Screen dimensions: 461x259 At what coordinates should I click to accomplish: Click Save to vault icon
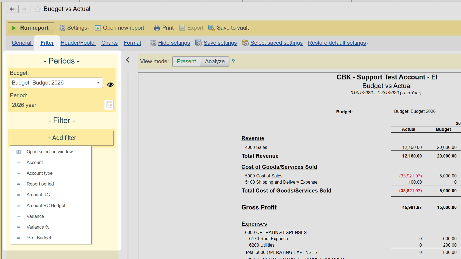pos(211,28)
